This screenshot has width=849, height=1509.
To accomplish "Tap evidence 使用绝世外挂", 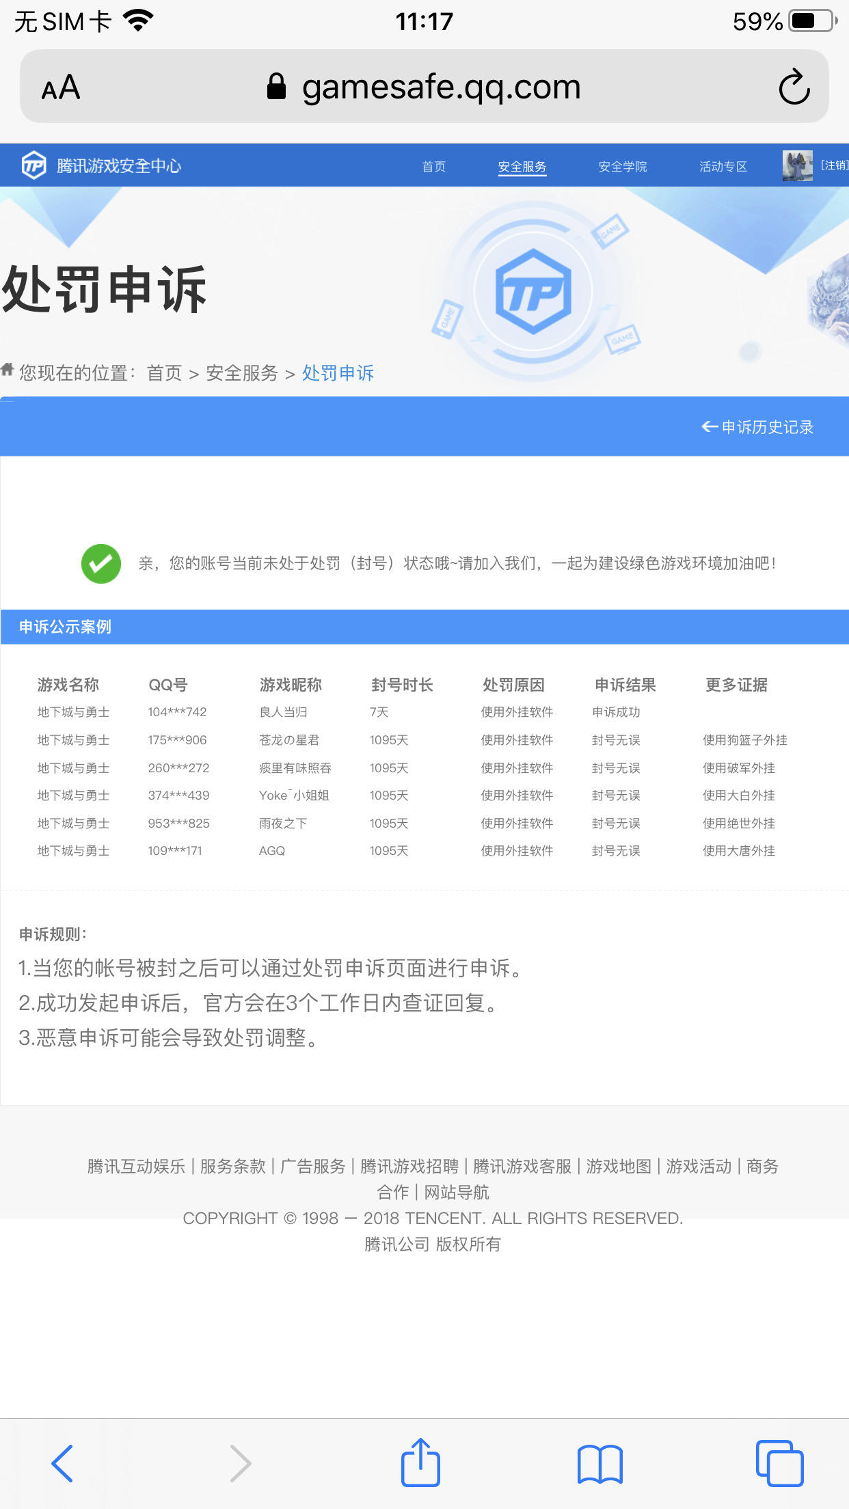I will tap(739, 824).
